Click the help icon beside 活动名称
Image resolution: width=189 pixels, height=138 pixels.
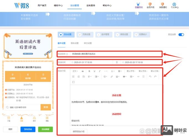(67, 54)
